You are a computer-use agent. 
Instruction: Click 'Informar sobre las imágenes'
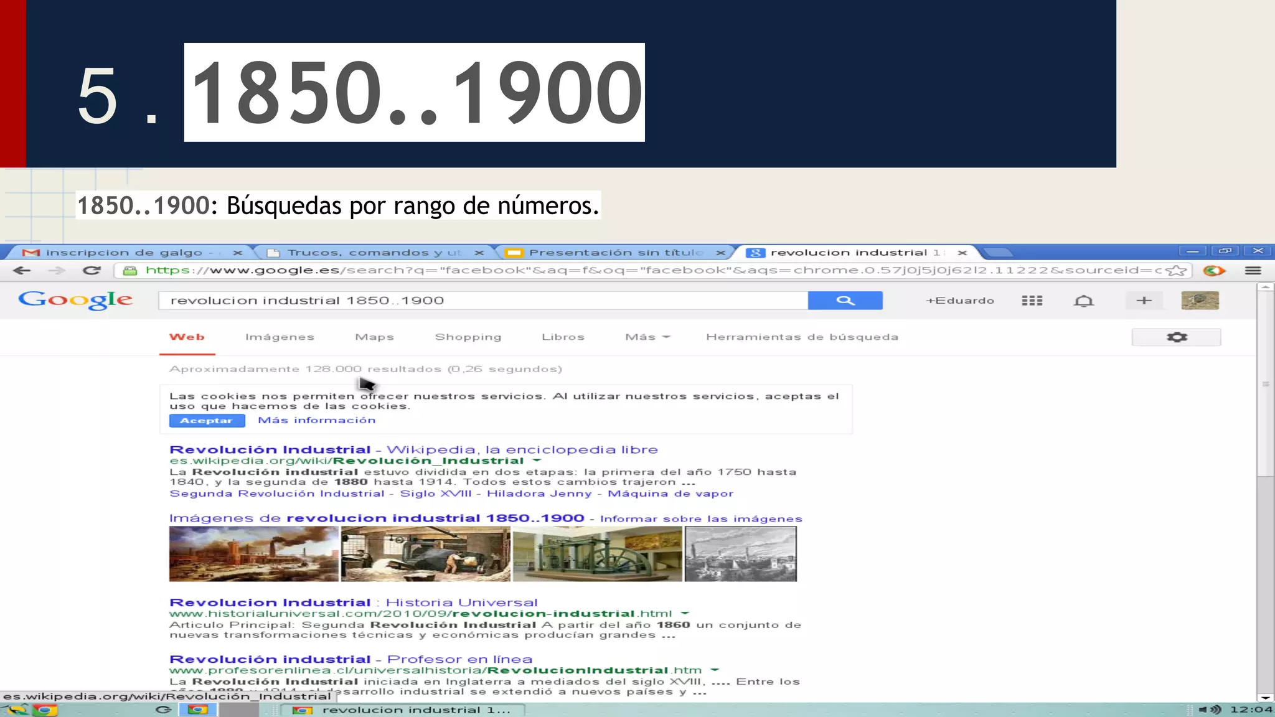pos(701,518)
